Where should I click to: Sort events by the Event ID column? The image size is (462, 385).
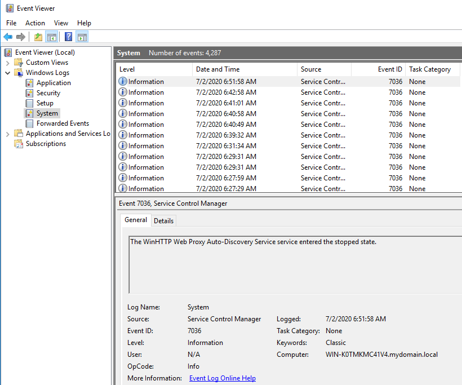(x=390, y=69)
